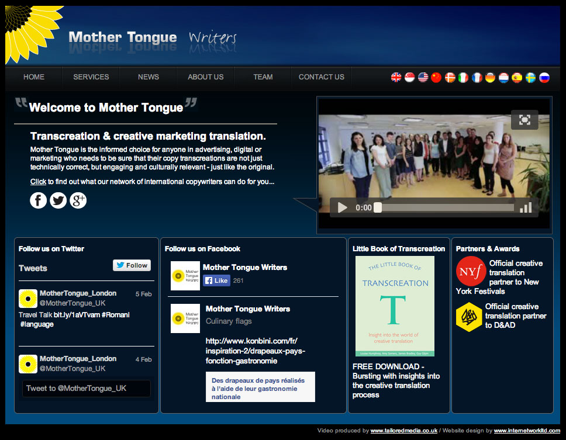Choose the United States flag language
This screenshot has width=566, height=440.
click(x=423, y=77)
